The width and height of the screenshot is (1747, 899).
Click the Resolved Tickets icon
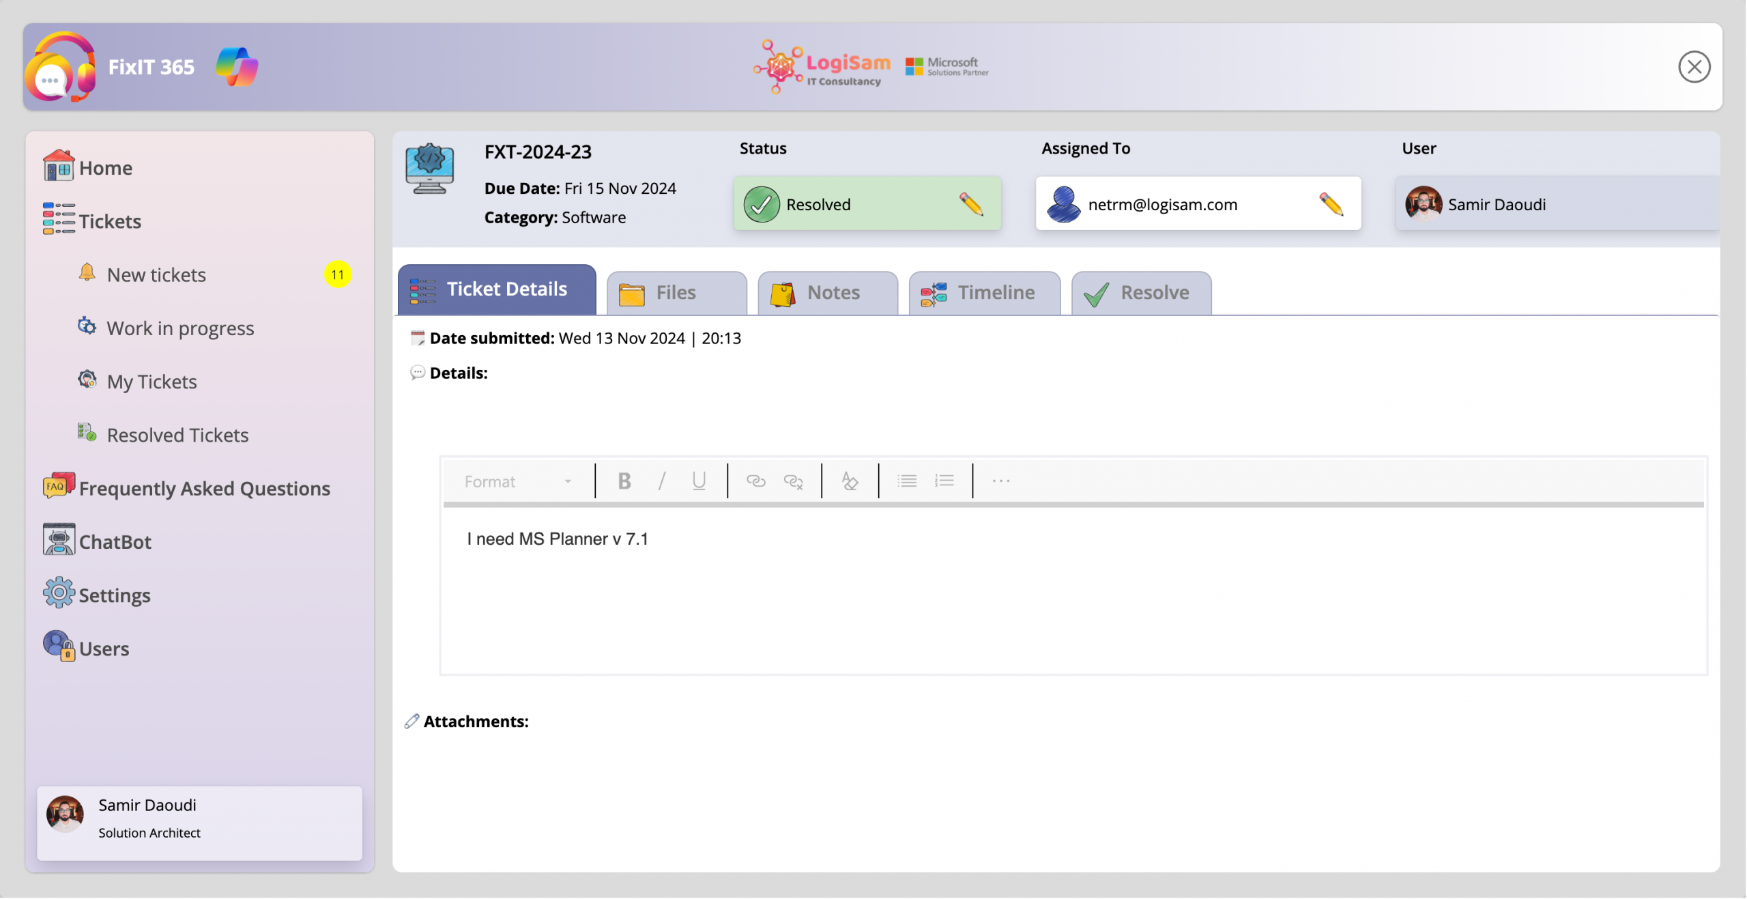point(87,432)
